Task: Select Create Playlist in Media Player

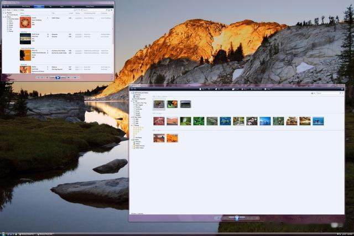Action: point(13,15)
